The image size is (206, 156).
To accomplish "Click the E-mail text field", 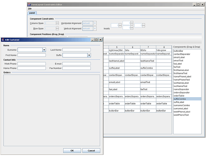I will click(x=77, y=64).
